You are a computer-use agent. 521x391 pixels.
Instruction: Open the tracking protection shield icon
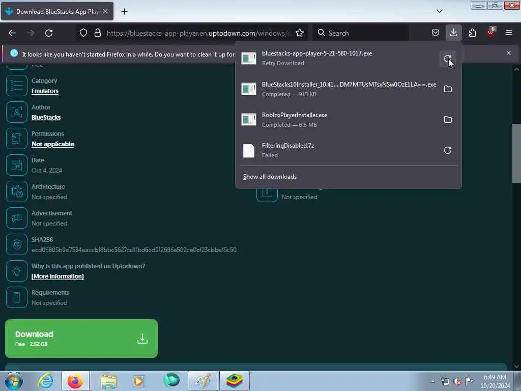click(x=83, y=33)
